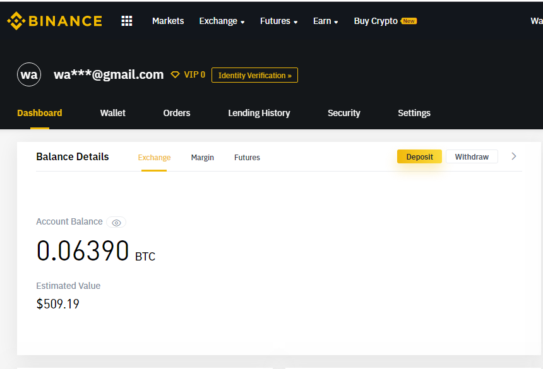Open the Security tab
This screenshot has height=369, width=543.
click(x=344, y=113)
